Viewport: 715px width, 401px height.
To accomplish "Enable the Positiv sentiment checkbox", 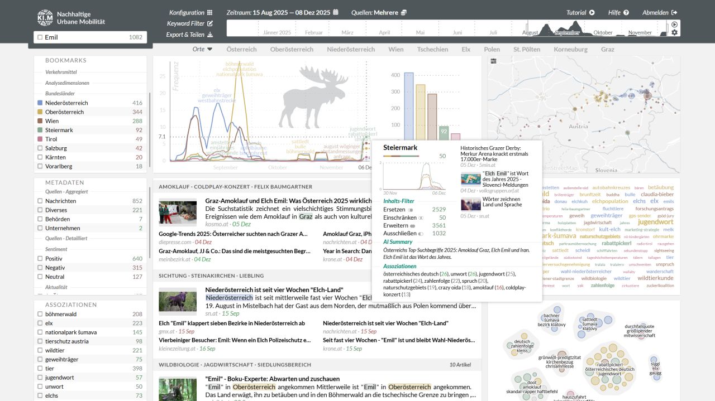I will 40,259.
